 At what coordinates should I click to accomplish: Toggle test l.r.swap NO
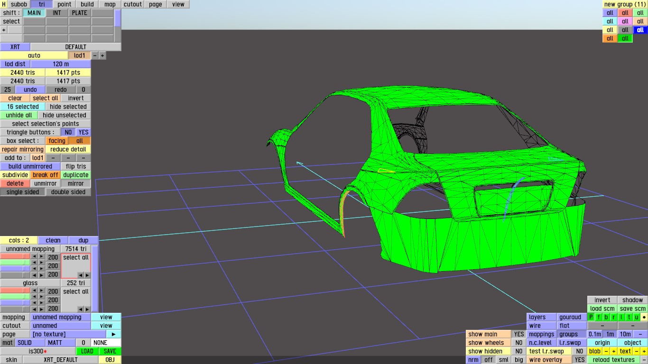click(580, 351)
